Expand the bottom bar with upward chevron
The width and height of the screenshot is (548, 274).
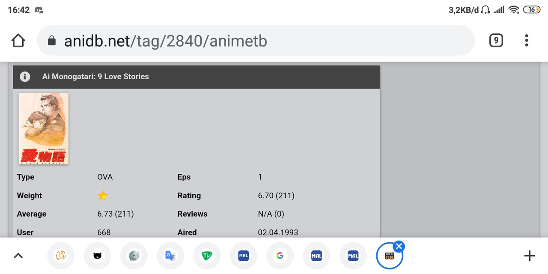point(18,255)
